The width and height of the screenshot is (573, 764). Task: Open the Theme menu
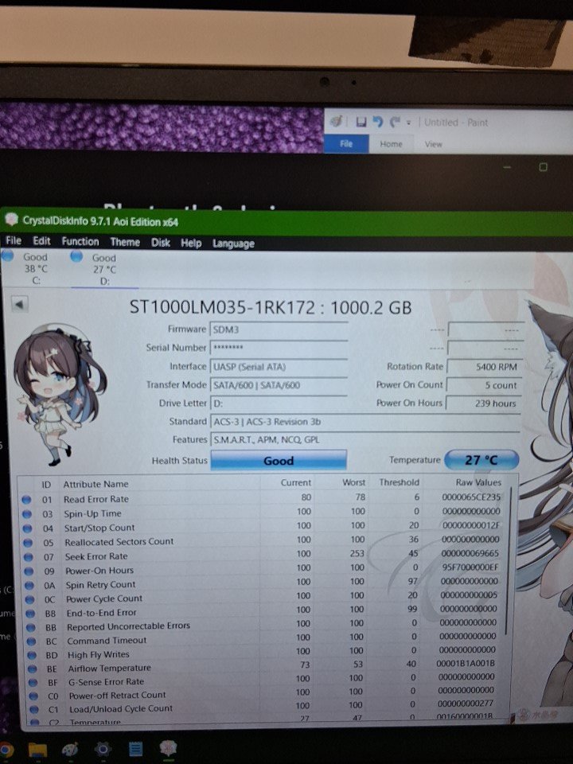click(x=125, y=242)
